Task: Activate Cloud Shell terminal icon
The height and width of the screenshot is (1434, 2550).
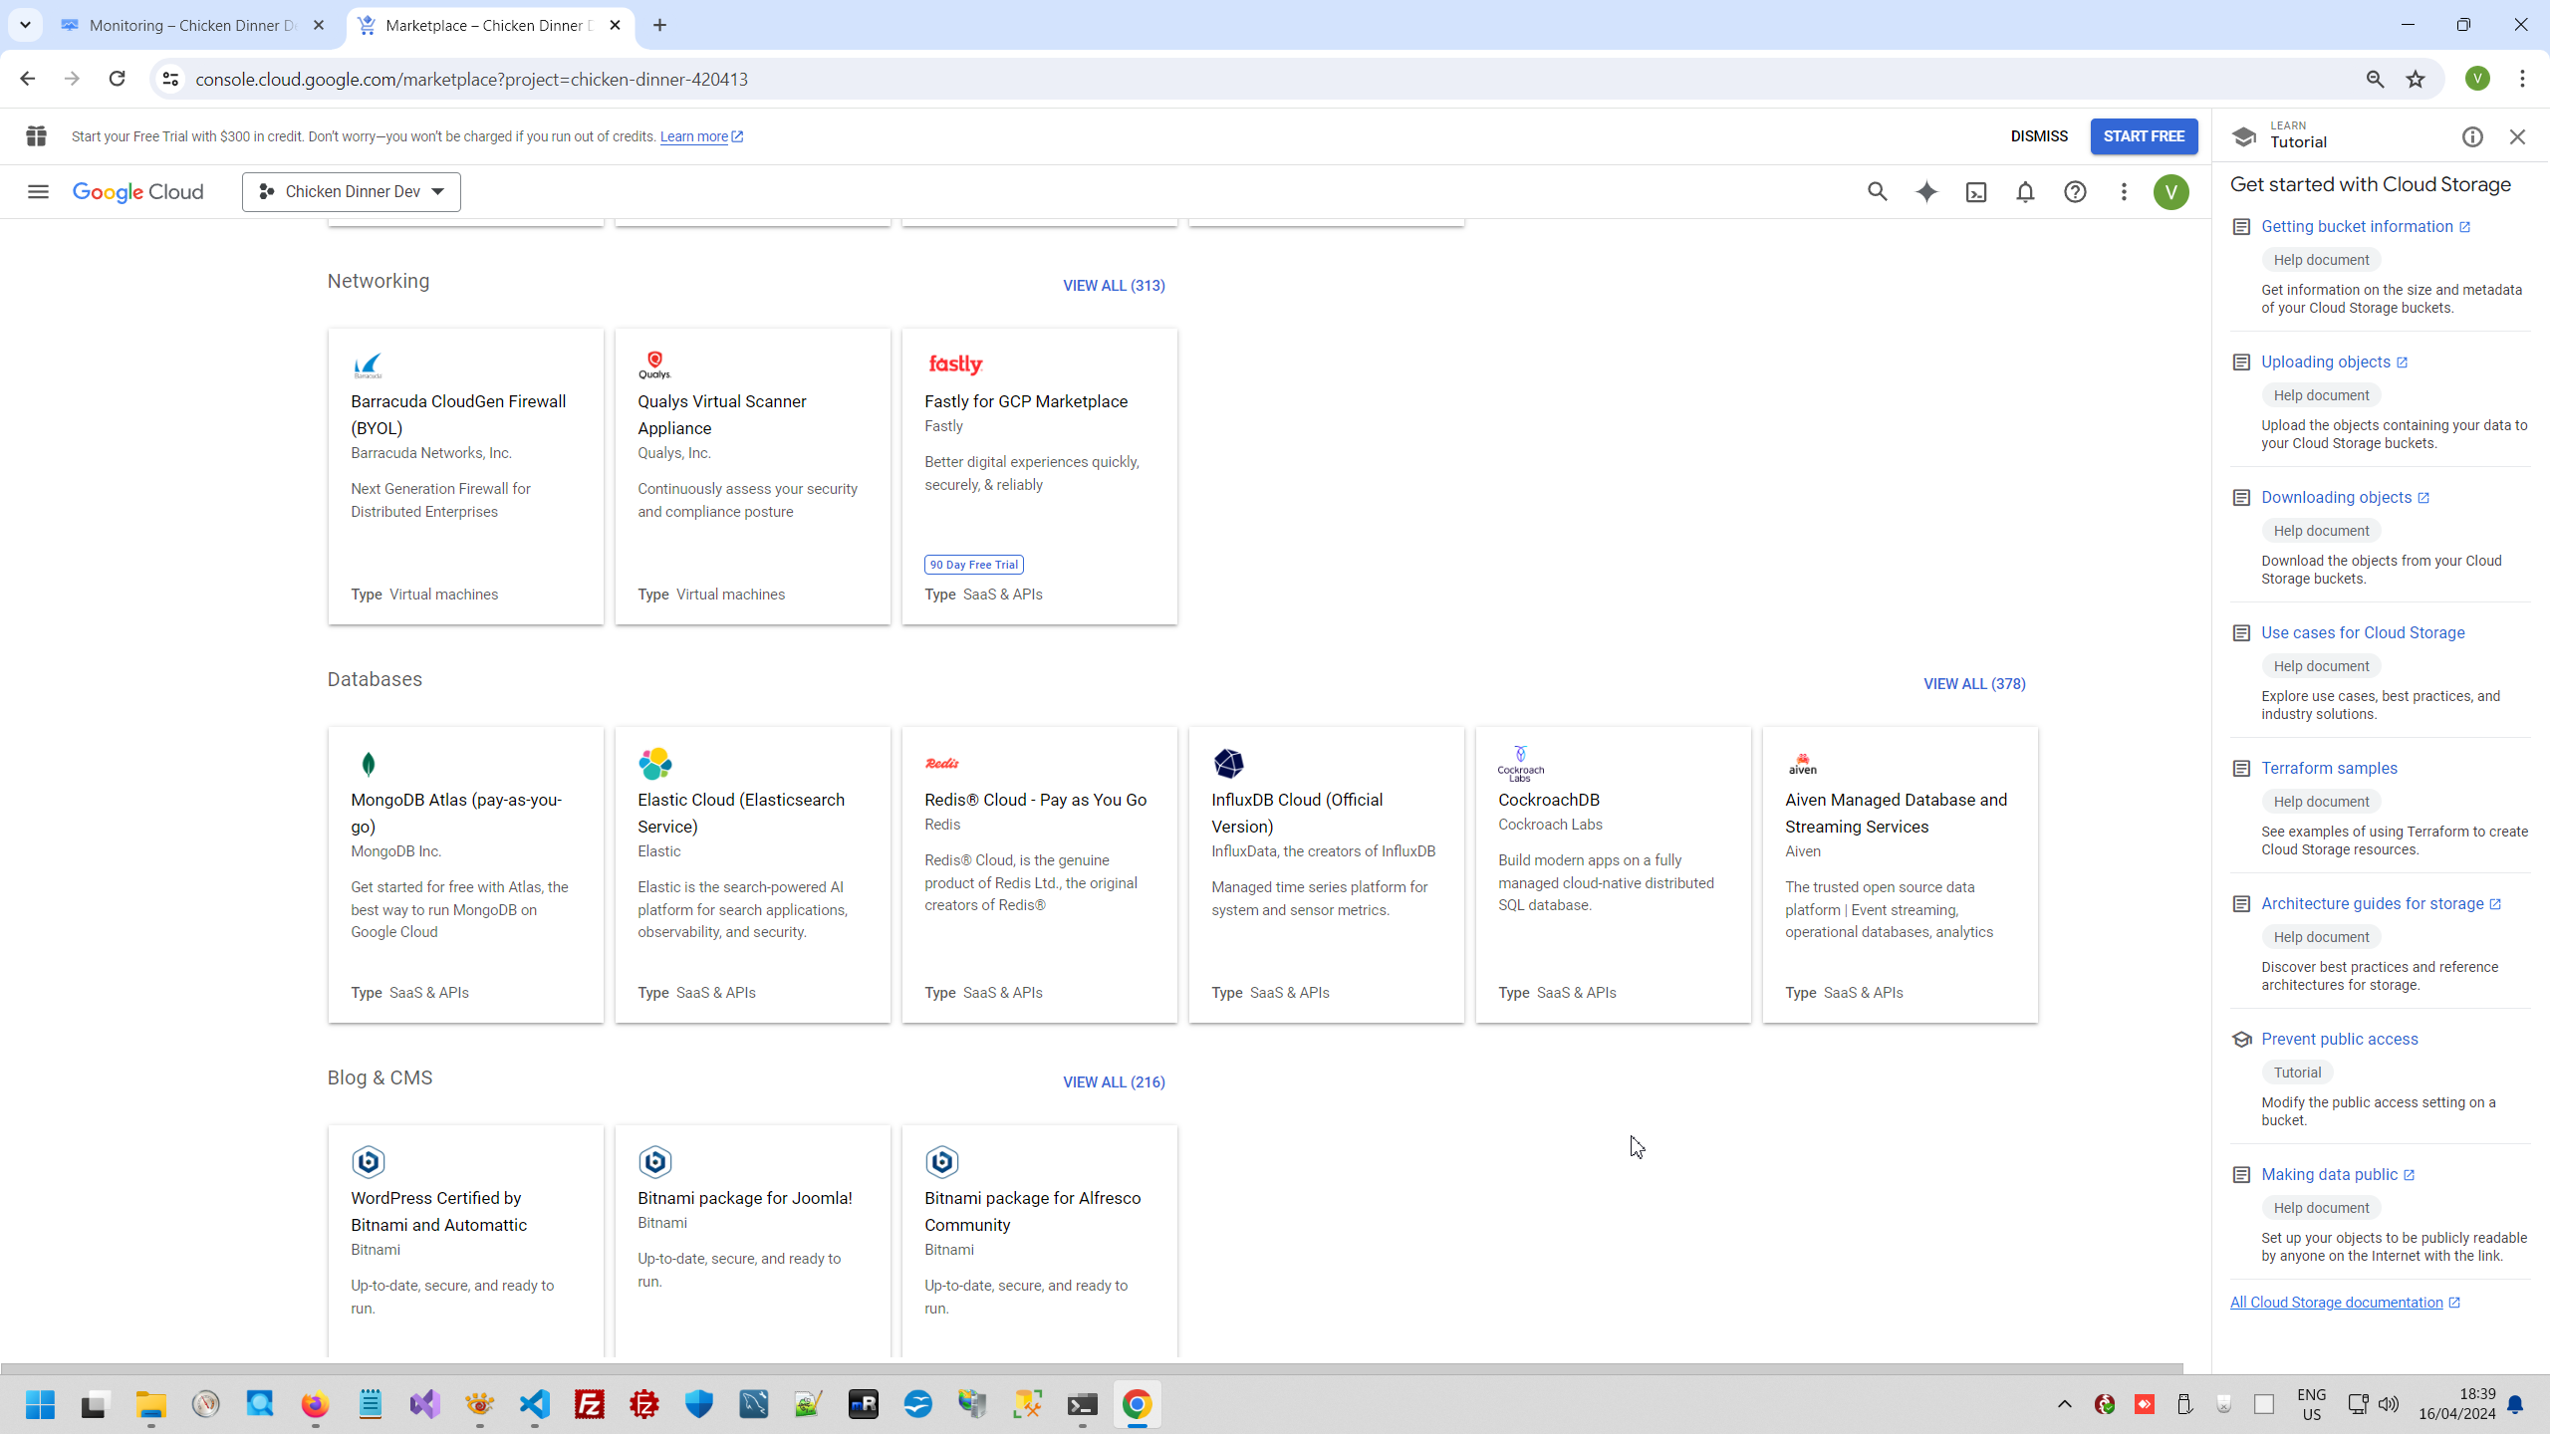Action: [1976, 192]
